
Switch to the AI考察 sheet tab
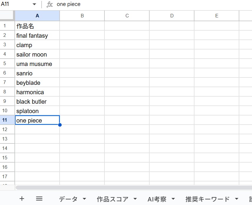[157, 199]
